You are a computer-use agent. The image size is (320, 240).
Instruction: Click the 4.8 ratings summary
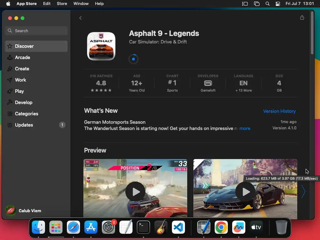pyautogui.click(x=101, y=83)
